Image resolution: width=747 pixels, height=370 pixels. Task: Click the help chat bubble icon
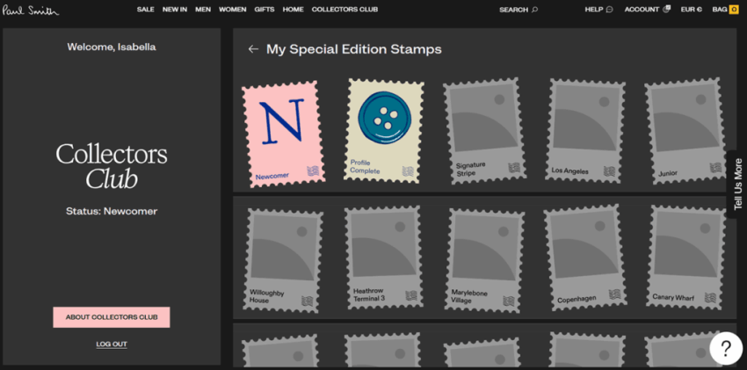(609, 10)
